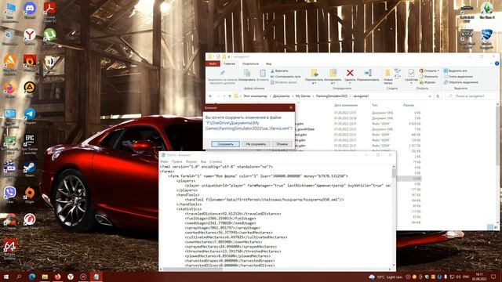This screenshot has height=282, width=502.
Task: Select Origin desktop icon
Action: [x=30, y=195]
